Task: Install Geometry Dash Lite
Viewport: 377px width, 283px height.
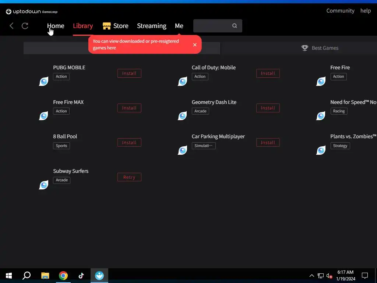Action: click(x=268, y=108)
